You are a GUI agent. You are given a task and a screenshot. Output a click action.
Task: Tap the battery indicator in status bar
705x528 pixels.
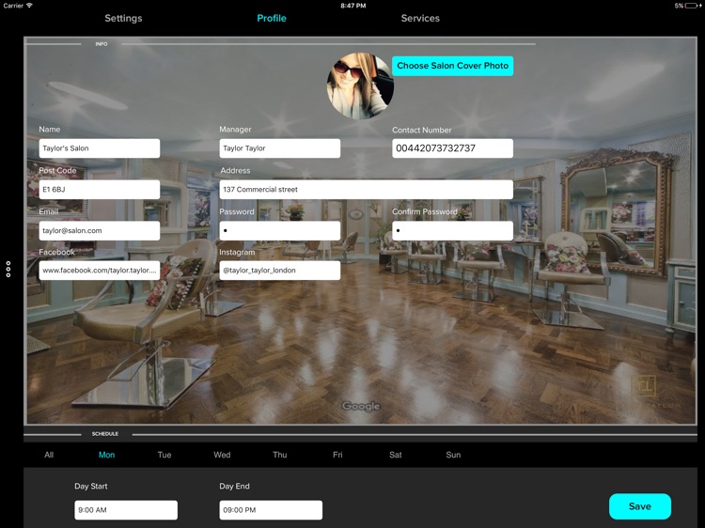coord(693,6)
